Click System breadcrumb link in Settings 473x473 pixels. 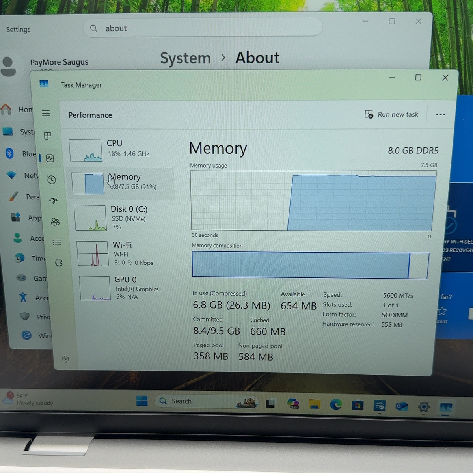point(185,58)
